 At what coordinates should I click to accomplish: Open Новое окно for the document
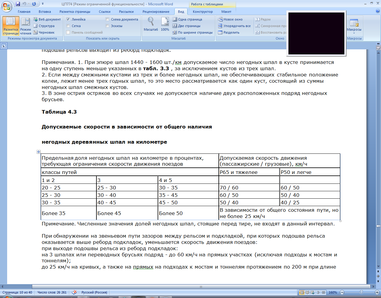coord(230,19)
